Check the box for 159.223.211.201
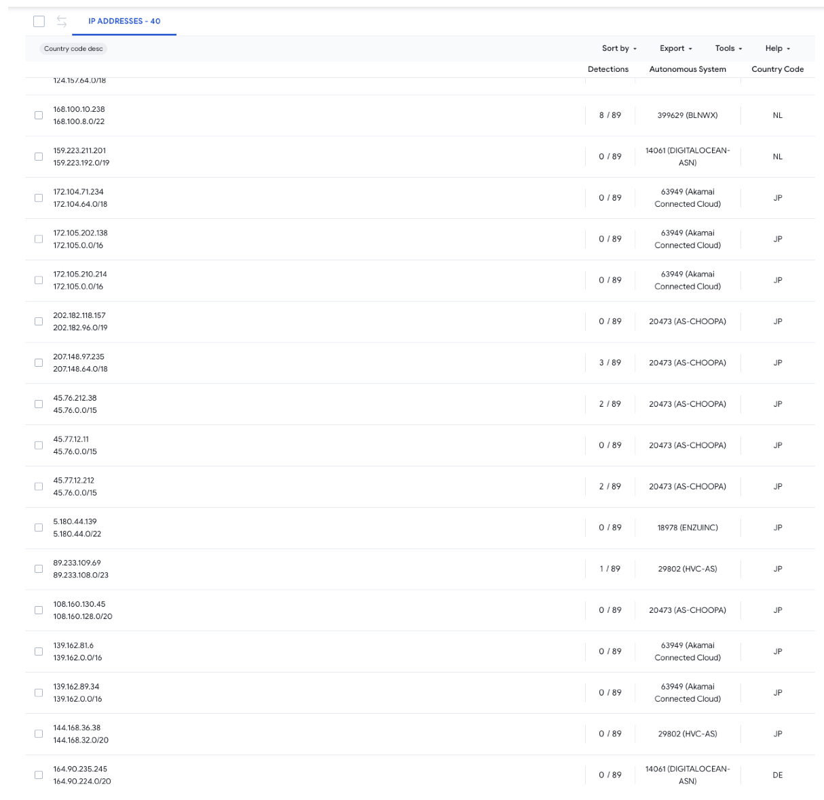Image resolution: width=824 pixels, height=800 pixels. [x=39, y=157]
